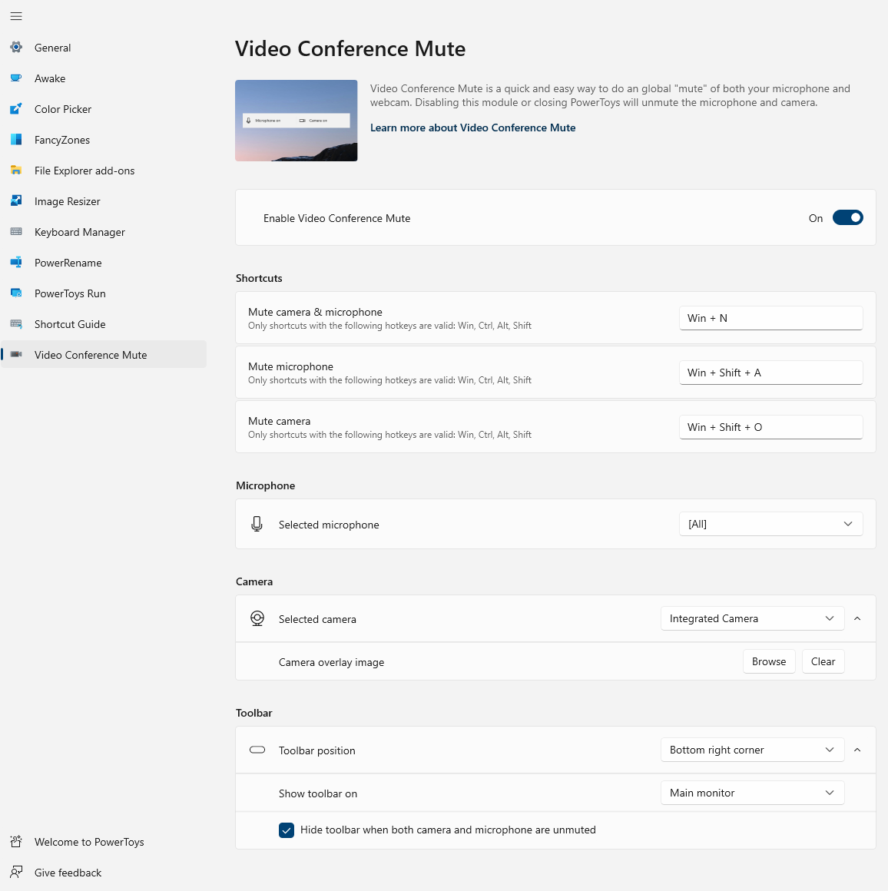888x891 pixels.
Task: Click the Mute microphone shortcut field
Action: point(770,373)
